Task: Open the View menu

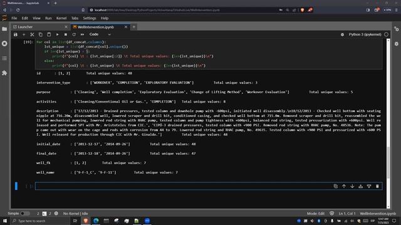Action: click(x=36, y=18)
